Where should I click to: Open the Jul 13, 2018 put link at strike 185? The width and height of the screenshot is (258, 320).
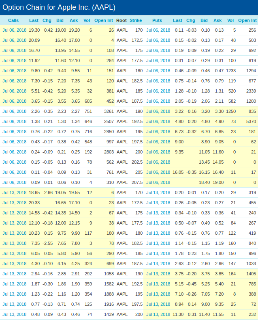158,253
